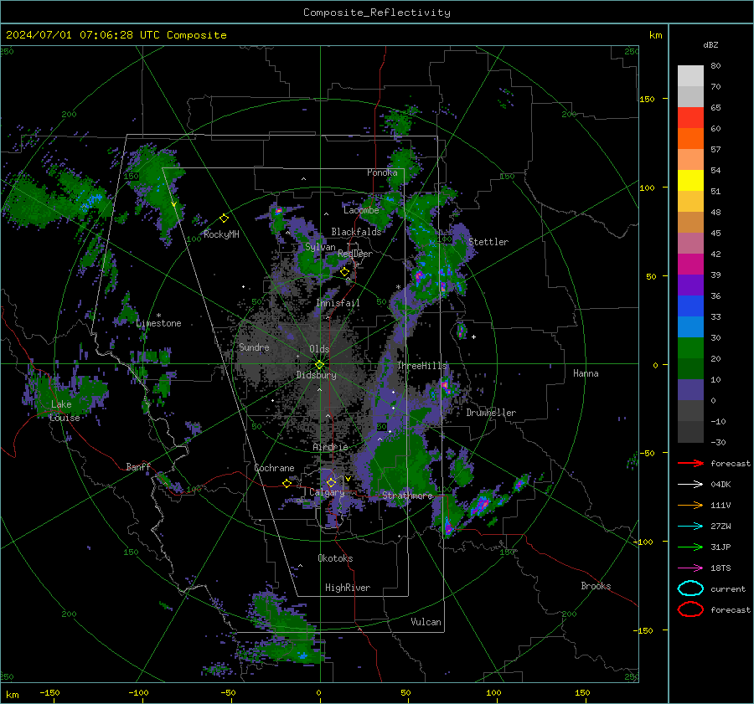Click the red forecast ellipse in legend
This screenshot has width=754, height=704.
pyautogui.click(x=690, y=609)
